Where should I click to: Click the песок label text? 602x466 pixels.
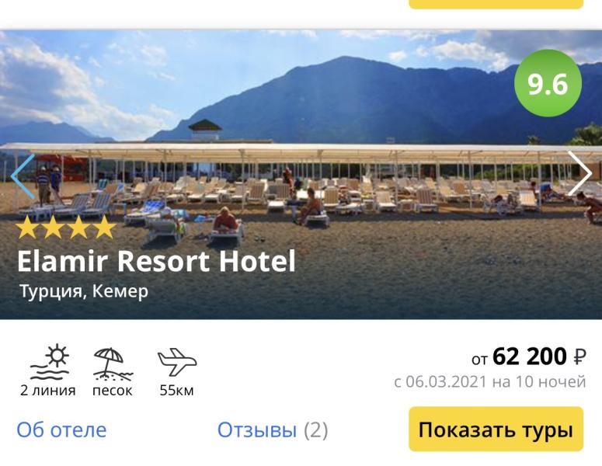coord(113,391)
